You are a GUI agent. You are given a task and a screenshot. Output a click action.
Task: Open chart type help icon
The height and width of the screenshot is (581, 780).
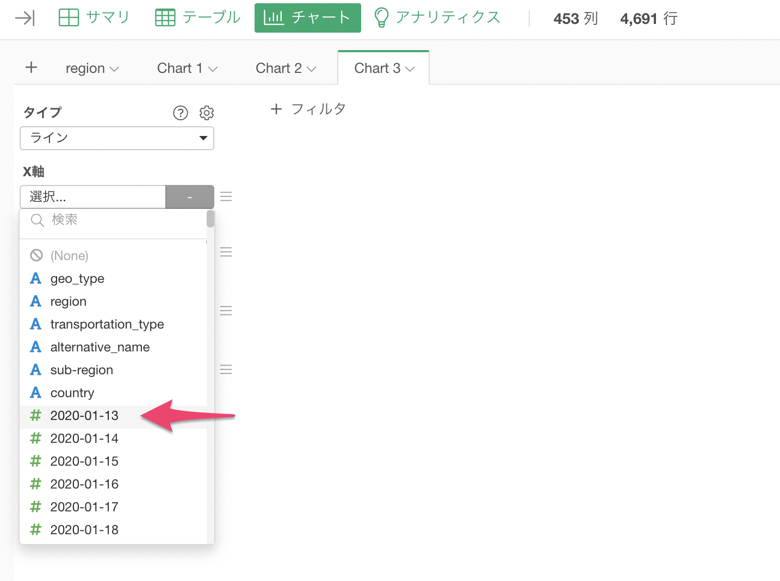tap(181, 113)
